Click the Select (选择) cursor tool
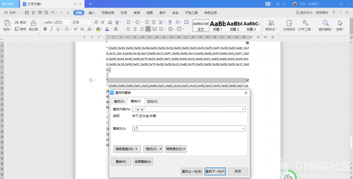This screenshot has width=353, height=179. (x=340, y=25)
